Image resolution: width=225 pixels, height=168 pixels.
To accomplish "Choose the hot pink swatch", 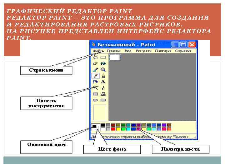I will pos(164,129).
